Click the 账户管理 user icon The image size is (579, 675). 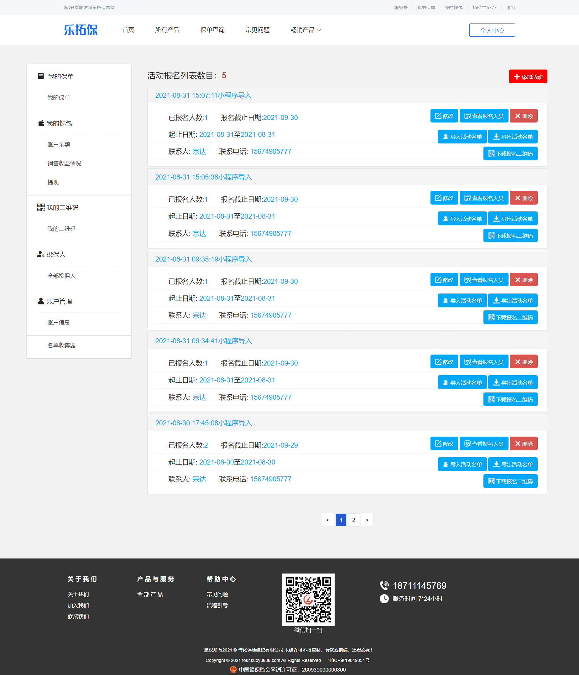41,301
